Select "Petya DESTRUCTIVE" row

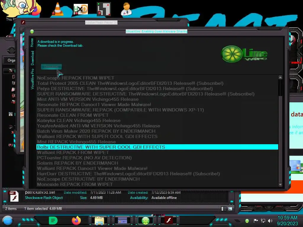coord(157,89)
